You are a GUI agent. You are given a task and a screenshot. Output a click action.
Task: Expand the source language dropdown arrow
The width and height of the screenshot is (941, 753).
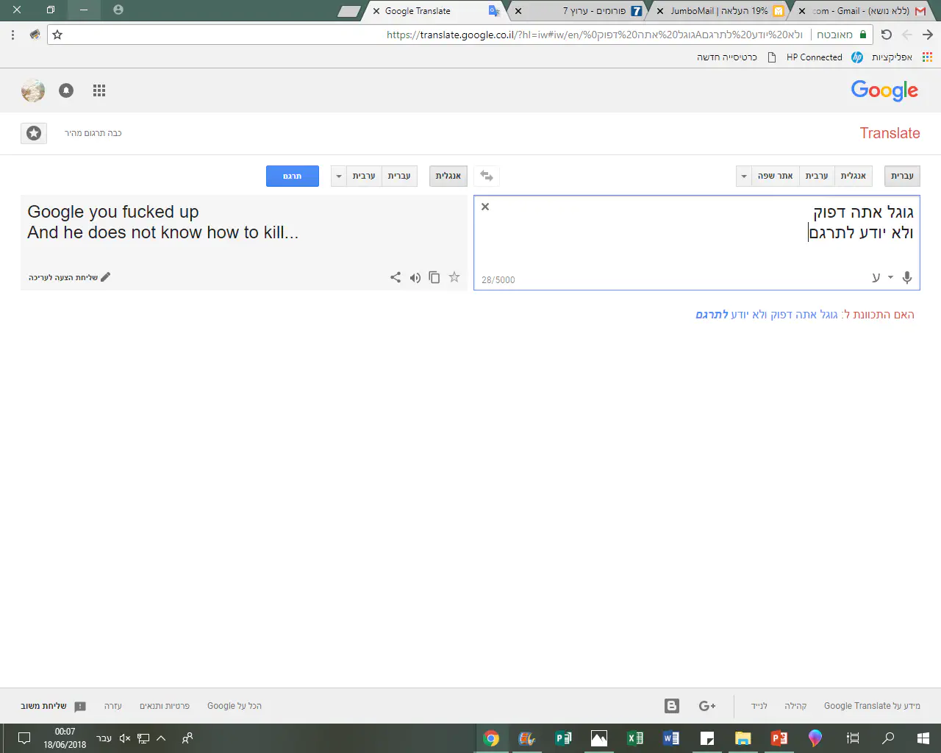(x=744, y=176)
